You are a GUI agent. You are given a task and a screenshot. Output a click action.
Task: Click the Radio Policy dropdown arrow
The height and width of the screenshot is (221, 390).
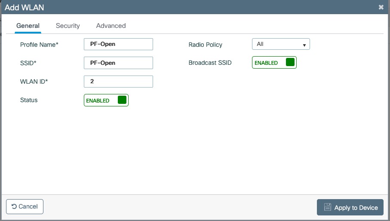(304, 45)
